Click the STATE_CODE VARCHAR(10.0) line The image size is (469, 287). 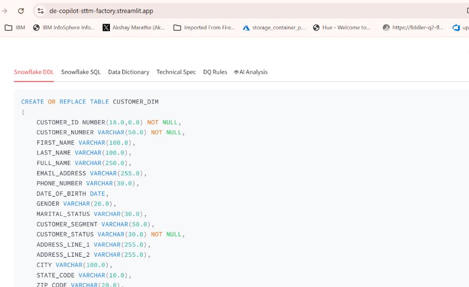[84, 275]
